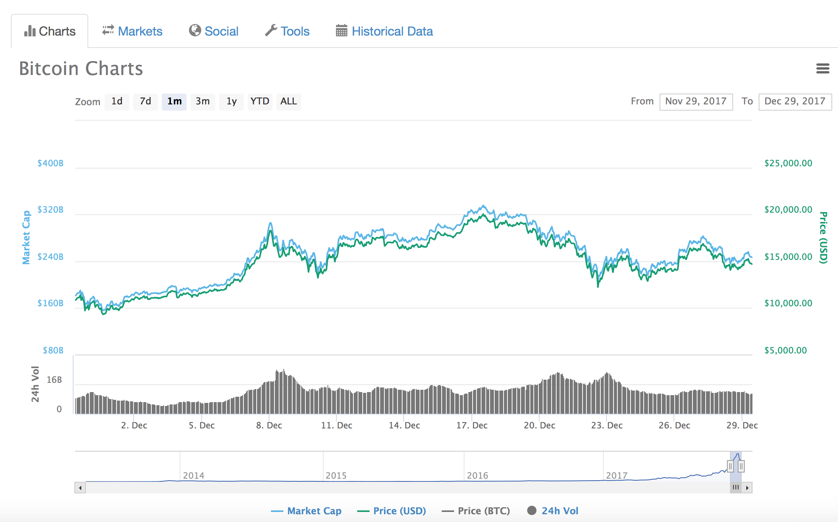The image size is (838, 522).
Task: Click the From date field
Action: click(x=696, y=102)
